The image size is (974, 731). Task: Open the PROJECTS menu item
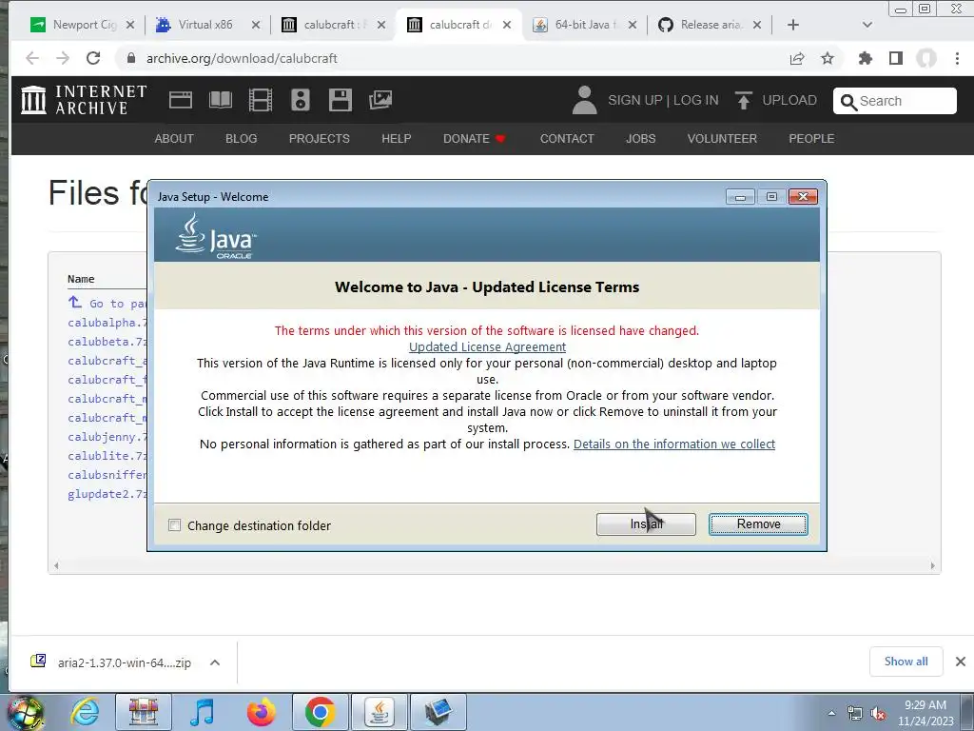[320, 139]
